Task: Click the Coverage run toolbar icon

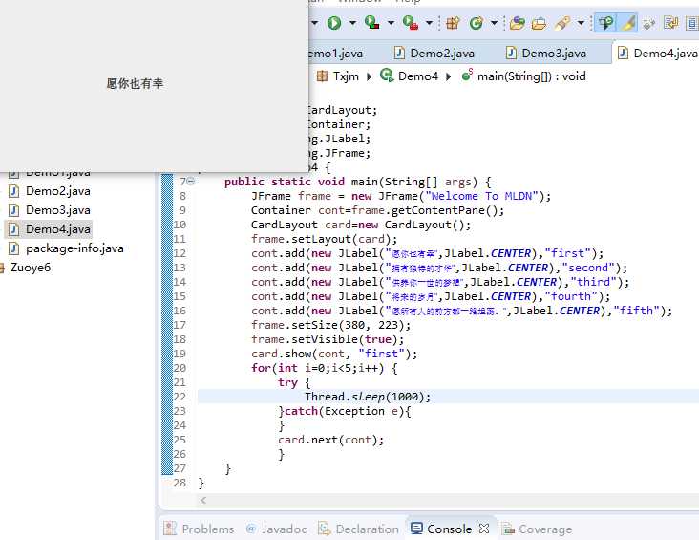Action: (371, 22)
